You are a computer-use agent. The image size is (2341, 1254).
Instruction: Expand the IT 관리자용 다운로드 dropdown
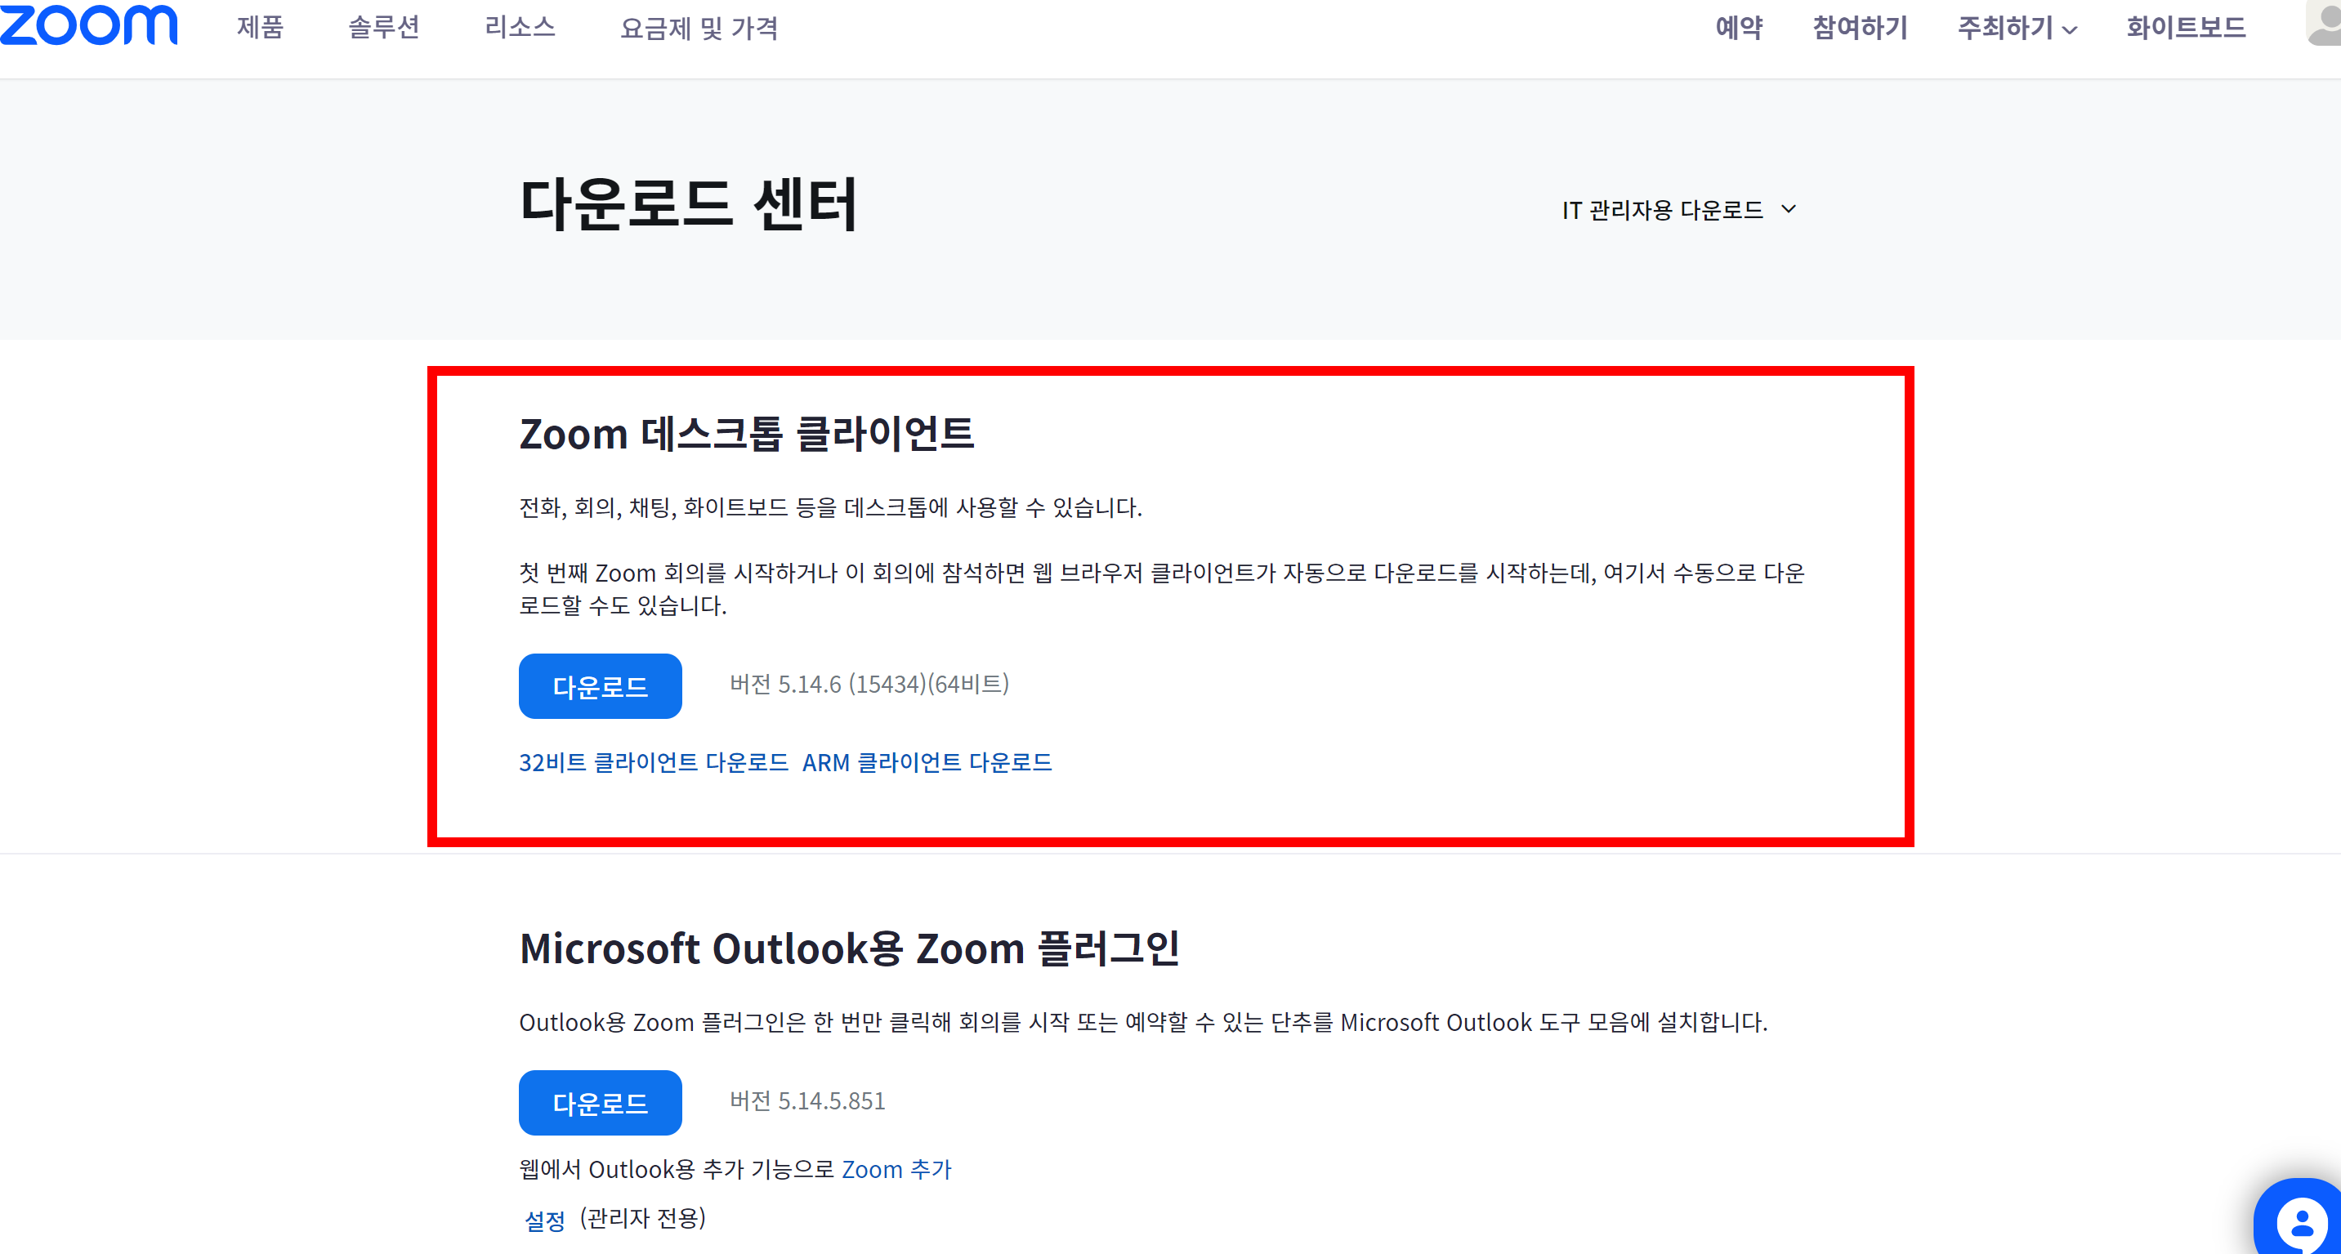coord(1678,210)
